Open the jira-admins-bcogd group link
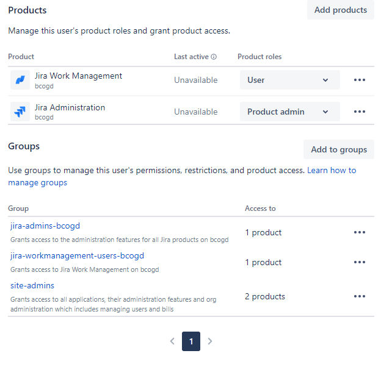Image resolution: width=392 pixels, height=370 pixels. pos(45,226)
